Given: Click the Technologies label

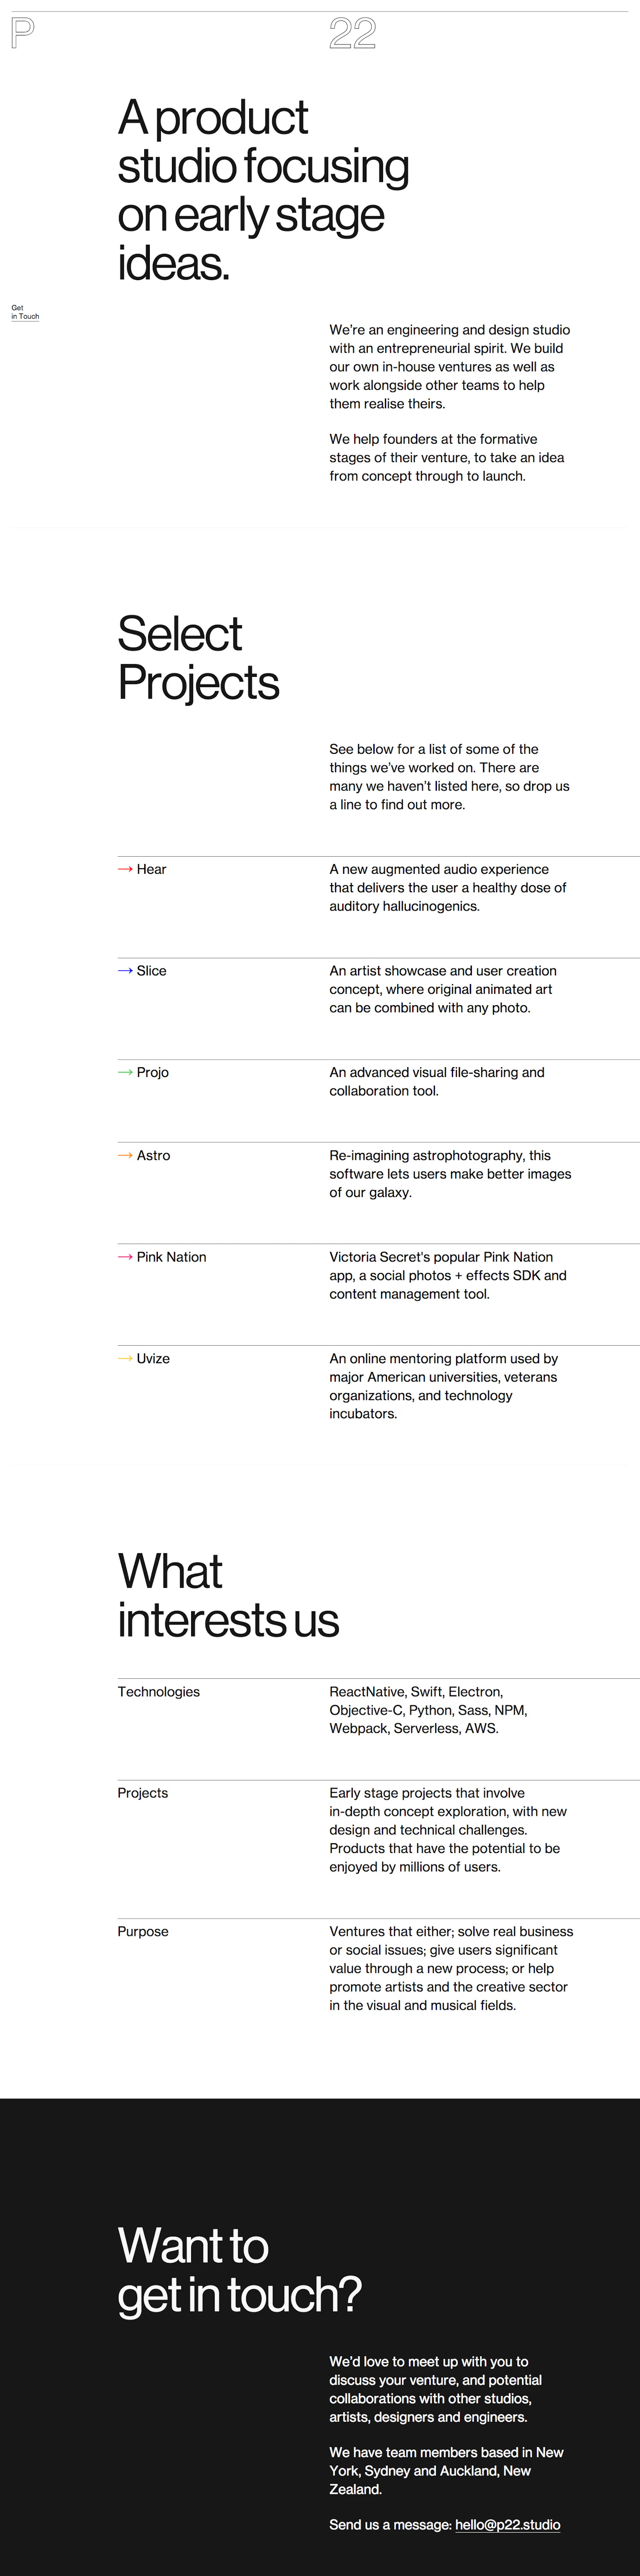Looking at the screenshot, I should [x=159, y=1691].
